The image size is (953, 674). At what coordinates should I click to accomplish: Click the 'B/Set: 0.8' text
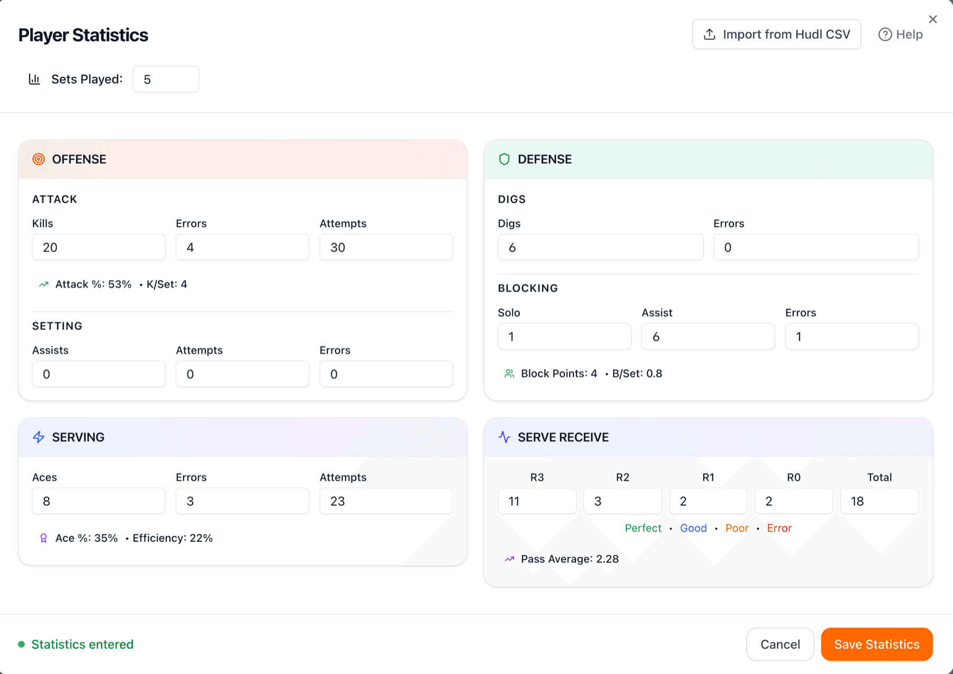(x=637, y=374)
